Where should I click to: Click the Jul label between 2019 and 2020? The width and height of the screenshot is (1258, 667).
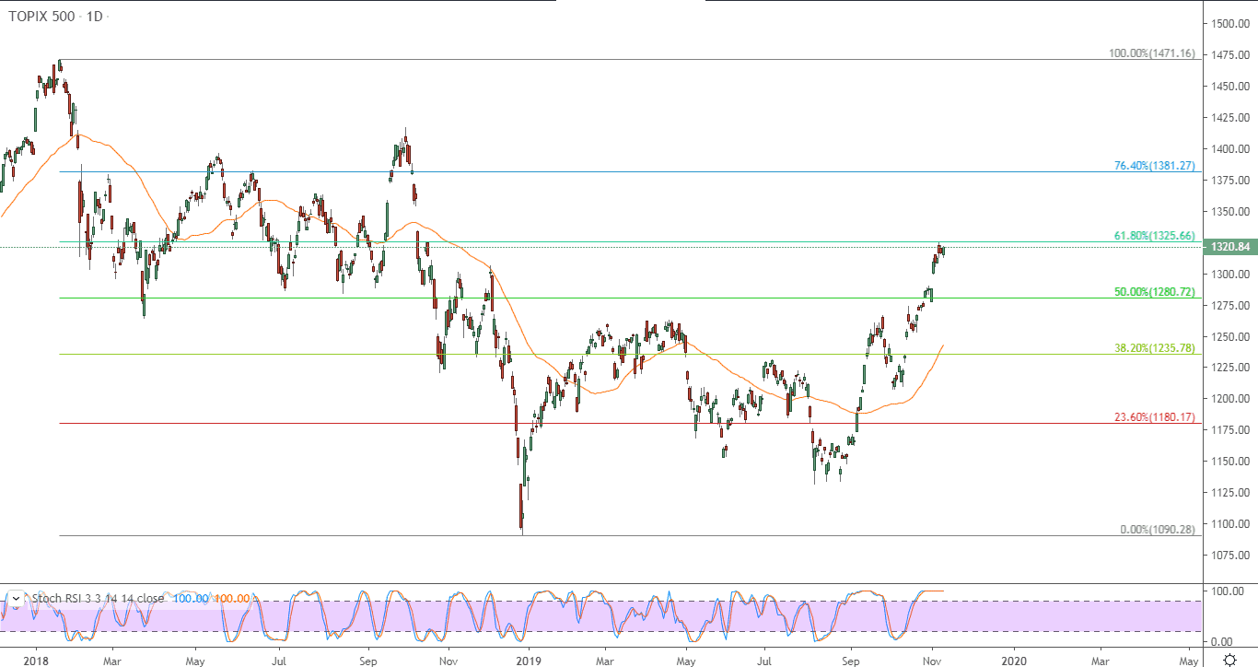764,661
